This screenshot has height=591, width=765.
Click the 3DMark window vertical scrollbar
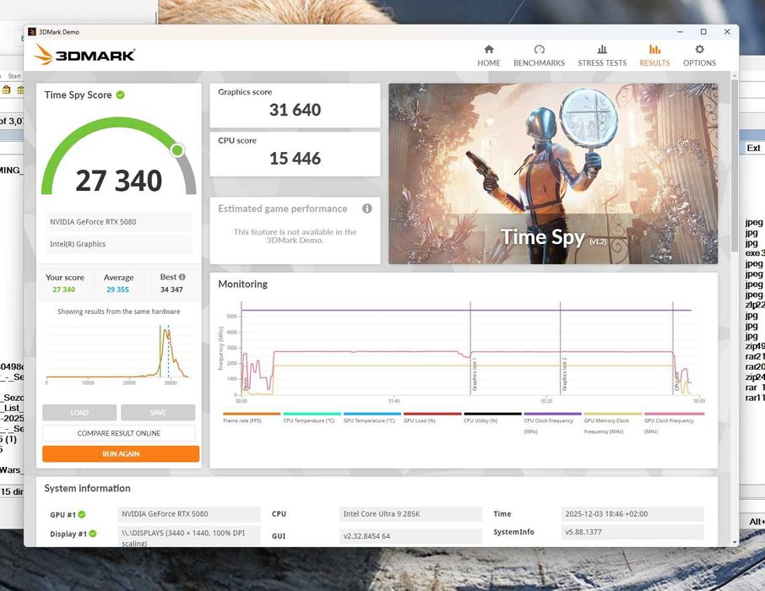point(735,166)
